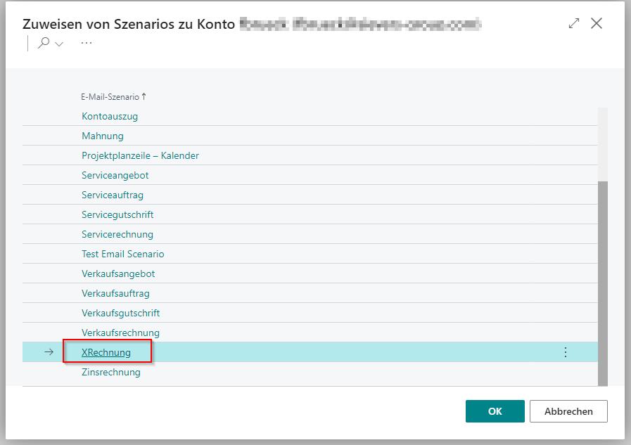Select the Serviceangebot entry

[115, 175]
